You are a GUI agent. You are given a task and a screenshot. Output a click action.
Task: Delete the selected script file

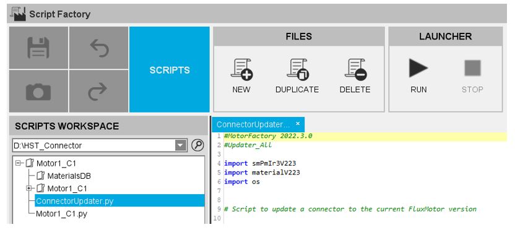pos(355,76)
